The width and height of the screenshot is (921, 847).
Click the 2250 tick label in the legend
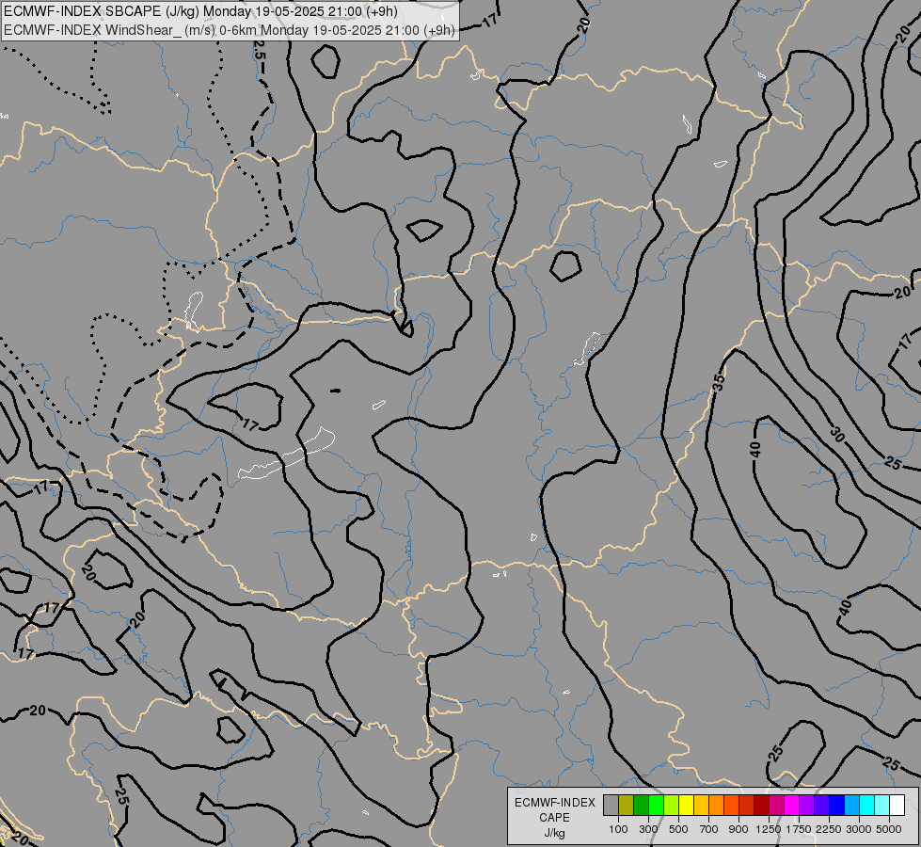pyautogui.click(x=829, y=829)
